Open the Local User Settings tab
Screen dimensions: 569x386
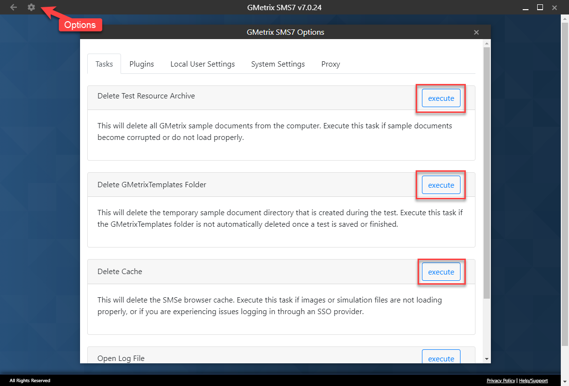(202, 64)
